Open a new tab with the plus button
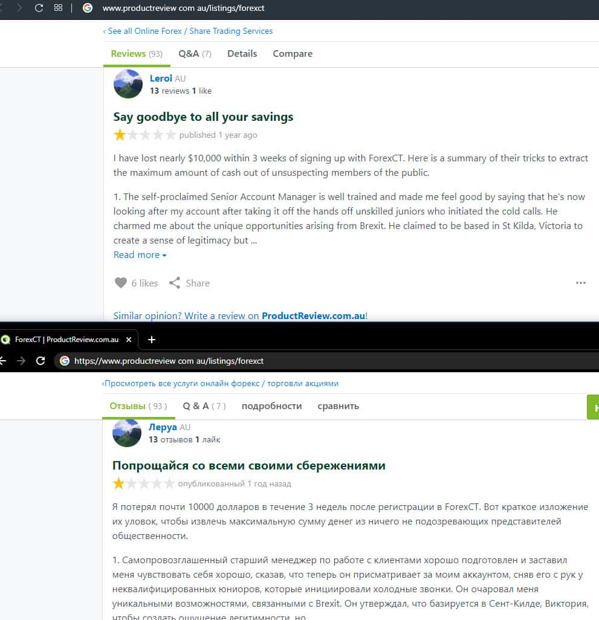This screenshot has width=599, height=620. [x=152, y=340]
